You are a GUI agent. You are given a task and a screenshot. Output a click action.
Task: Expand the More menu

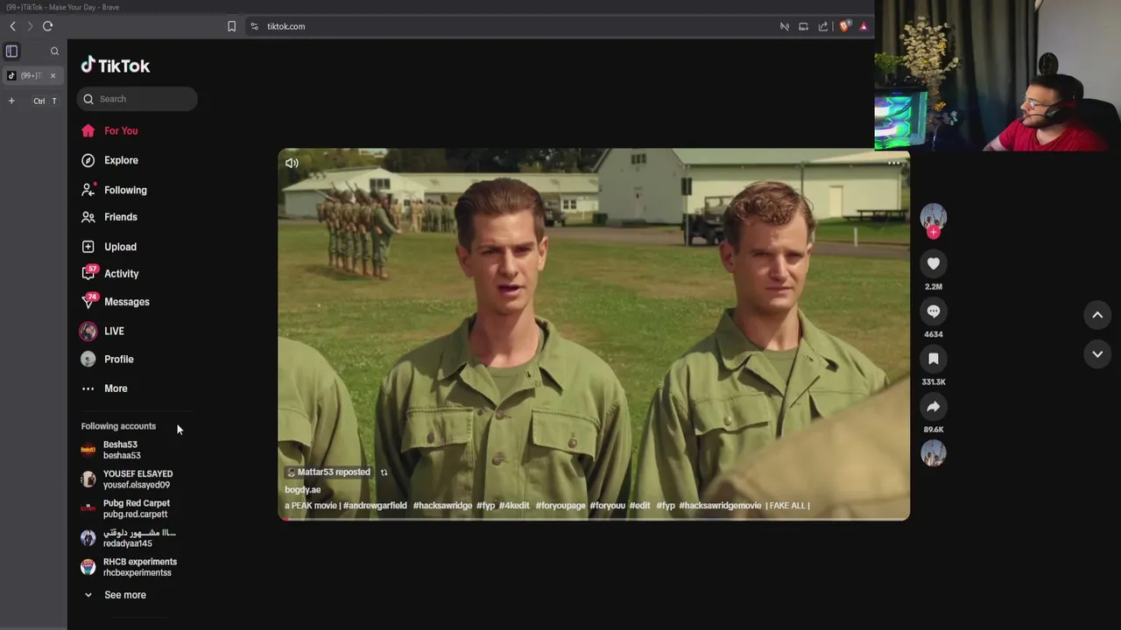click(105, 388)
